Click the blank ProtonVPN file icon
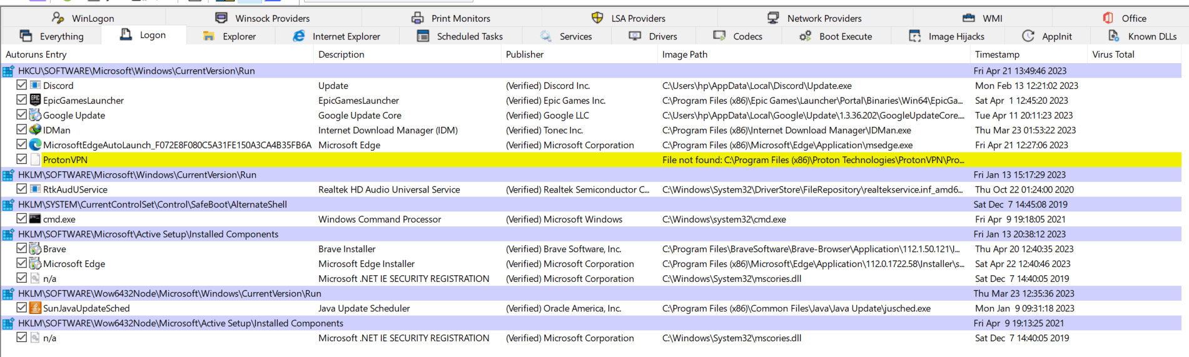 [x=35, y=159]
